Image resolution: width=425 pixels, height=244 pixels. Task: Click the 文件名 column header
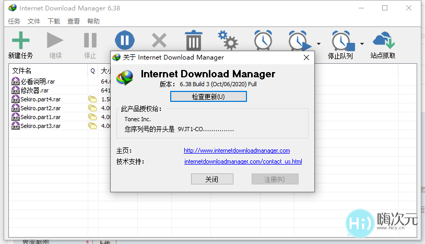48,71
